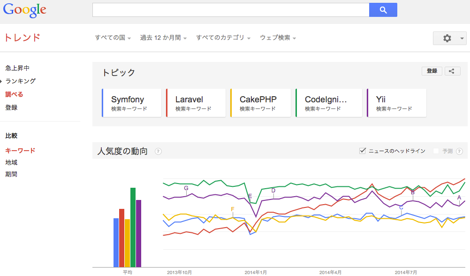
Task: Open the settings gear menu
Action: pyautogui.click(x=450, y=38)
